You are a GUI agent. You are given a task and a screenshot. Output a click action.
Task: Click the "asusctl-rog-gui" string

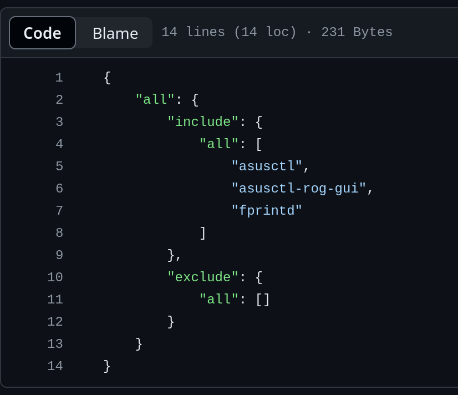click(x=299, y=189)
